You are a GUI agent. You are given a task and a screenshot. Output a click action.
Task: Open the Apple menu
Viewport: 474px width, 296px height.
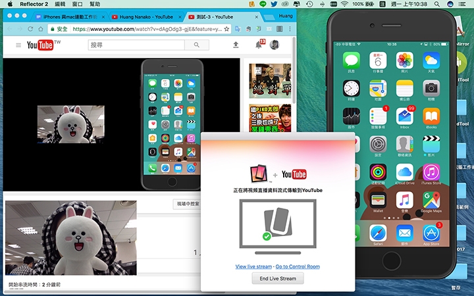[x=10, y=4]
